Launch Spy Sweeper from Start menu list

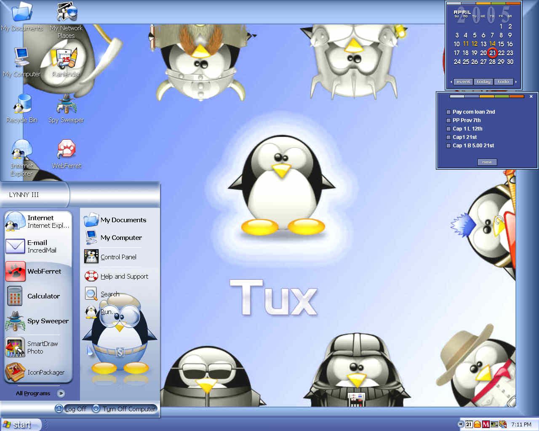pyautogui.click(x=38, y=321)
